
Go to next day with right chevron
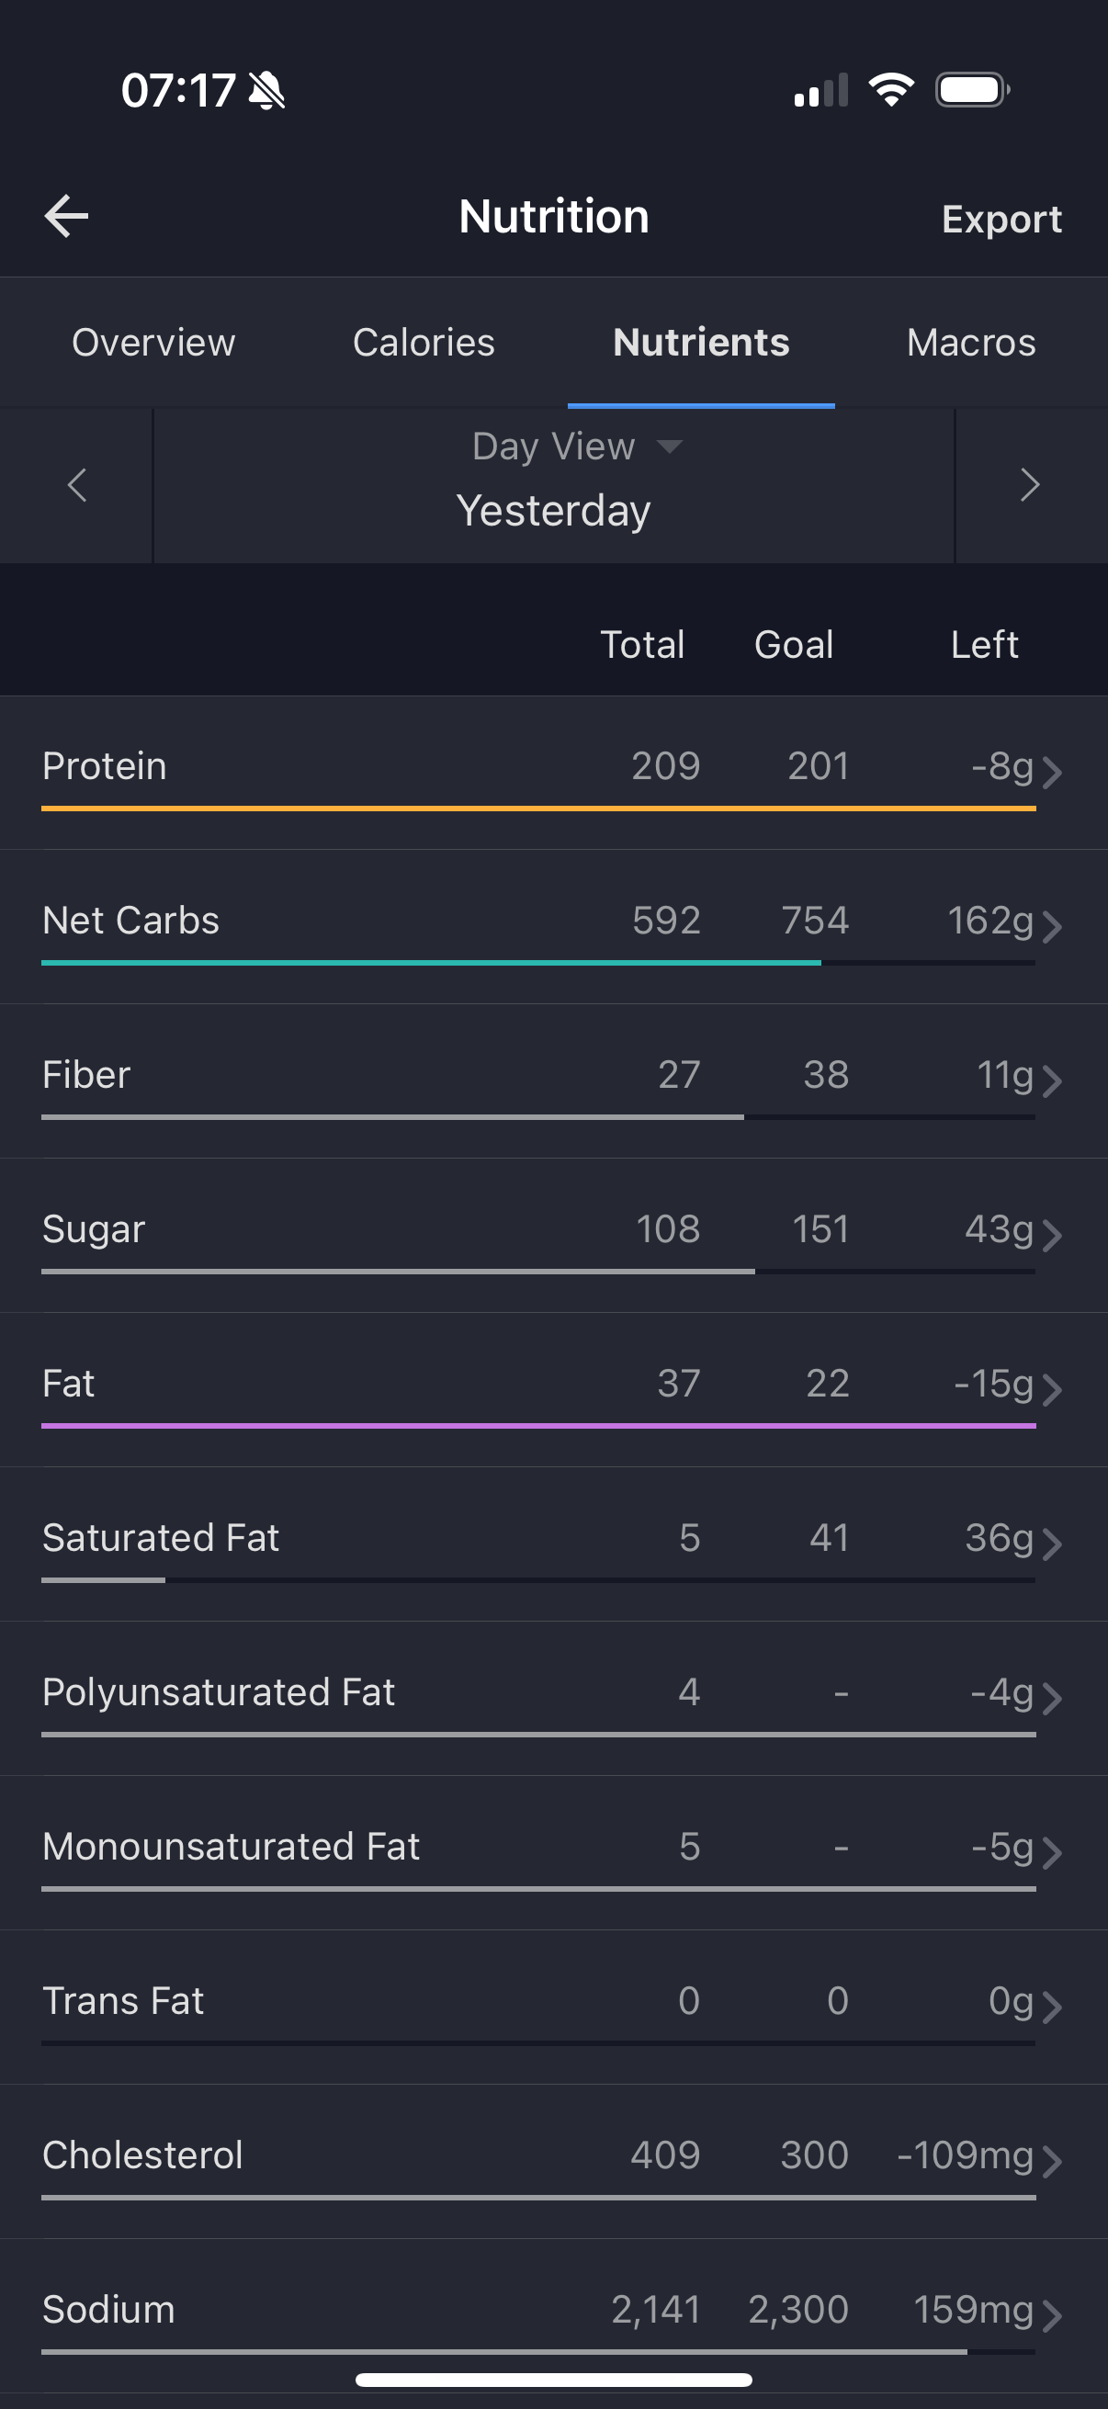1031,485
